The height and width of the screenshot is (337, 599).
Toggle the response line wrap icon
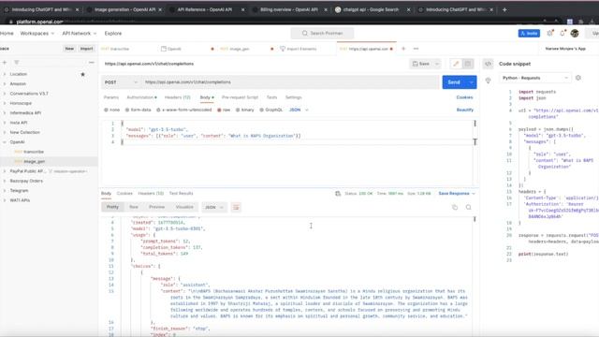(236, 207)
